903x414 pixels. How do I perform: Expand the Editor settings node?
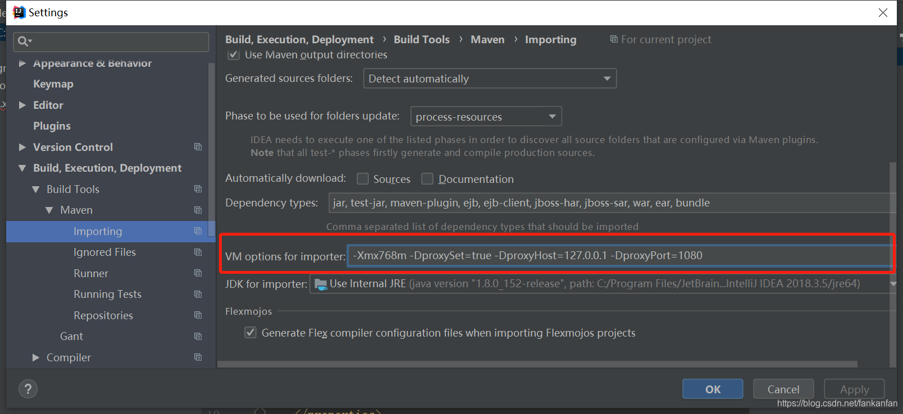[x=22, y=105]
